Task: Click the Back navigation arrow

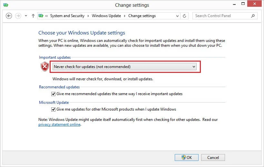Action: point(9,16)
